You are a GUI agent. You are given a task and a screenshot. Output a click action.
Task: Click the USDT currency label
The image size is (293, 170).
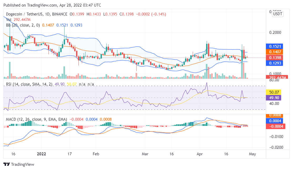point(277,14)
